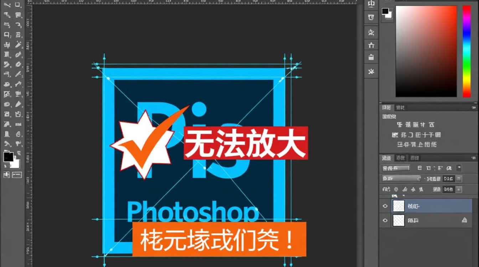479x267 pixels.
Task: Open the layer kind filter dropdown
Action: click(396, 168)
